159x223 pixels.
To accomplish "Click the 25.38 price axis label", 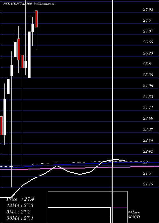I will (148, 75).
